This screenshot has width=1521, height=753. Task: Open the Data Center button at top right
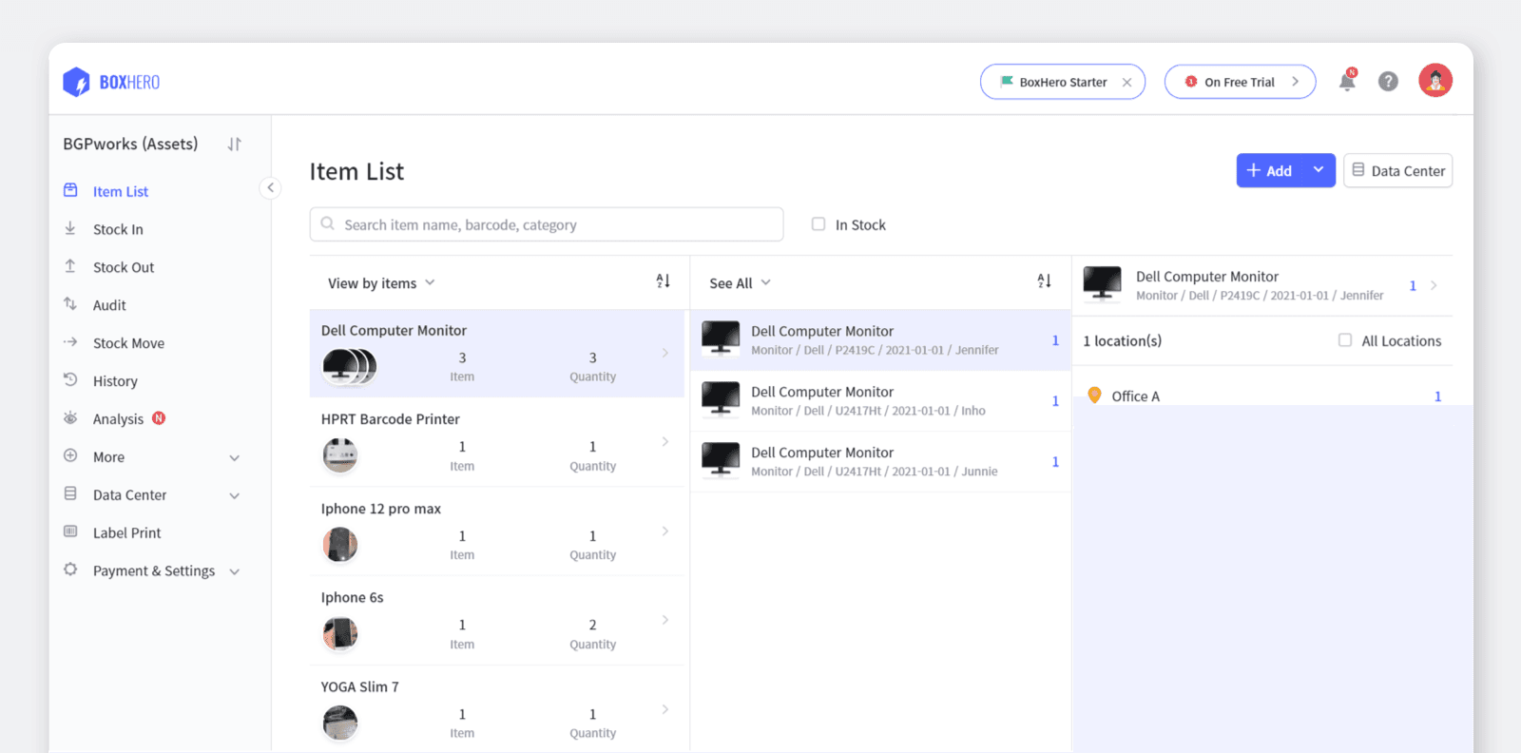(1397, 170)
